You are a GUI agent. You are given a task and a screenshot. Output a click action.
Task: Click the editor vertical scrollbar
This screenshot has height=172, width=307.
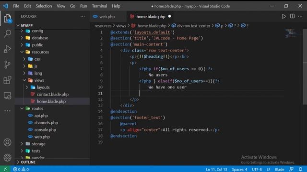pyautogui.click(x=305, y=67)
